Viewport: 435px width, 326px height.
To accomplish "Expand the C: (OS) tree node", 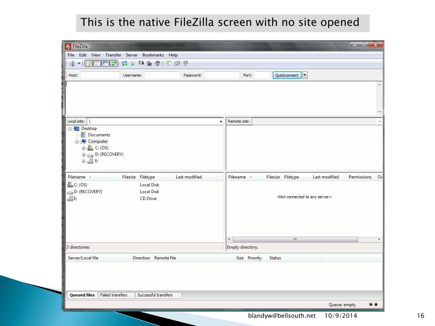I will [84, 148].
